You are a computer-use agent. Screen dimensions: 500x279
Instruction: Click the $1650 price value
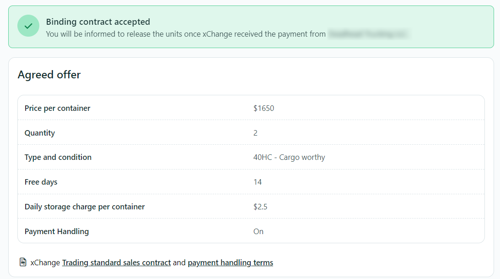coord(263,108)
